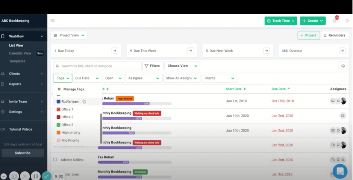This screenshot has width=353, height=180.
Task: Open the Choose View dropdown
Action: 182,66
